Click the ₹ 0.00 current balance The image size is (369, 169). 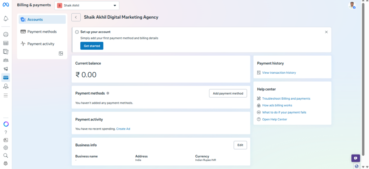(86, 75)
